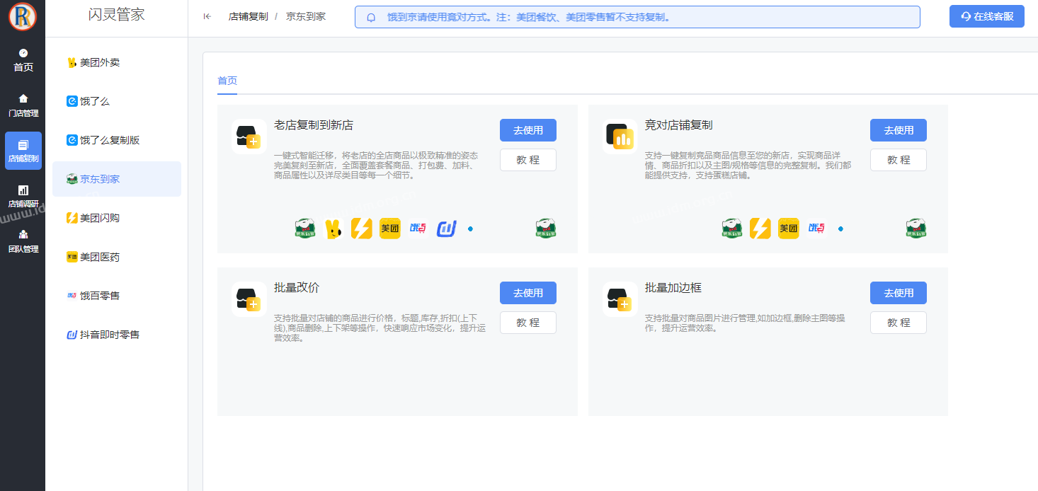Open 教程 for 竞对店铺复制

click(x=899, y=160)
